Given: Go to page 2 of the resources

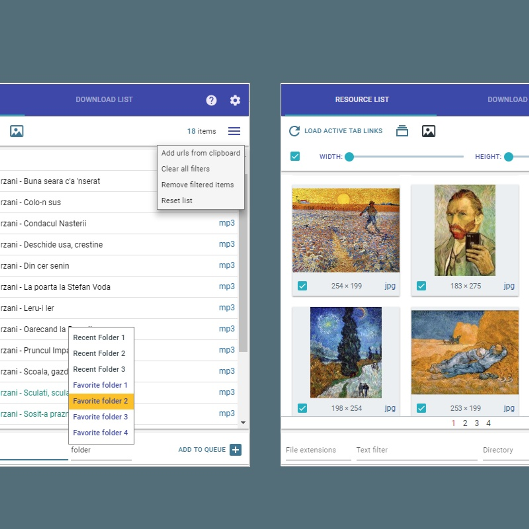Looking at the screenshot, I should point(465,423).
